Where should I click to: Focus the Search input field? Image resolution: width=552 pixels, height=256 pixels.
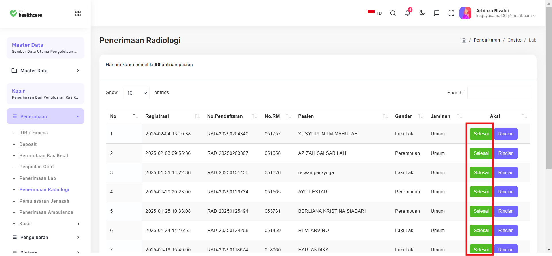(498, 93)
